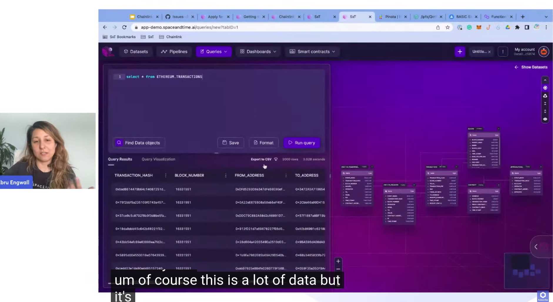Viewport: 553px width, 302px height.
Task: Open Chrome three-dot menu
Action: pos(546,27)
